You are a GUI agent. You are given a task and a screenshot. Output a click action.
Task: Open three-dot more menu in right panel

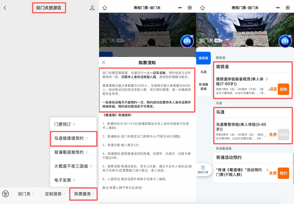click(x=278, y=8)
